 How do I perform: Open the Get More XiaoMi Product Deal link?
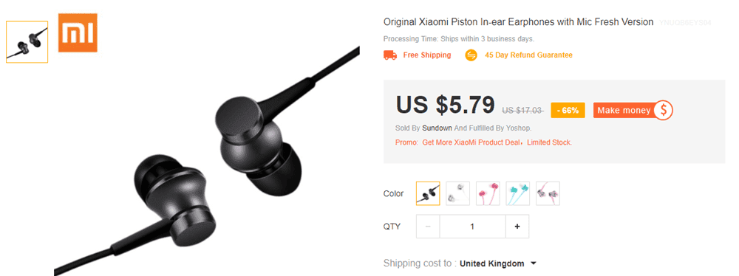point(472,142)
